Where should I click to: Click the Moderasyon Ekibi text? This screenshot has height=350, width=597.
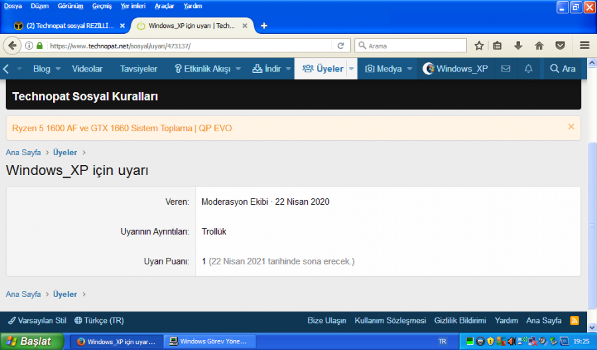[235, 202]
